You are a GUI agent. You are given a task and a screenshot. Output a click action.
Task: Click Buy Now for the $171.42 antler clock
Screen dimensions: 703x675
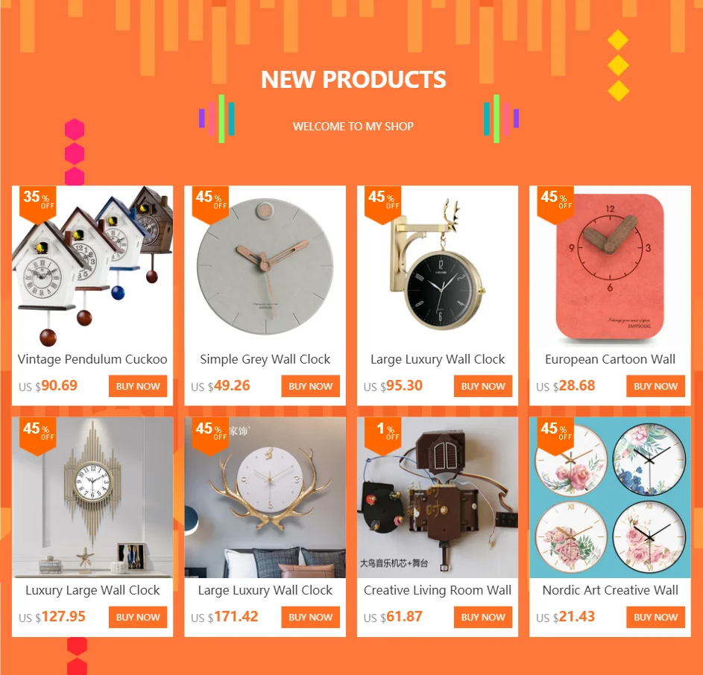[311, 617]
